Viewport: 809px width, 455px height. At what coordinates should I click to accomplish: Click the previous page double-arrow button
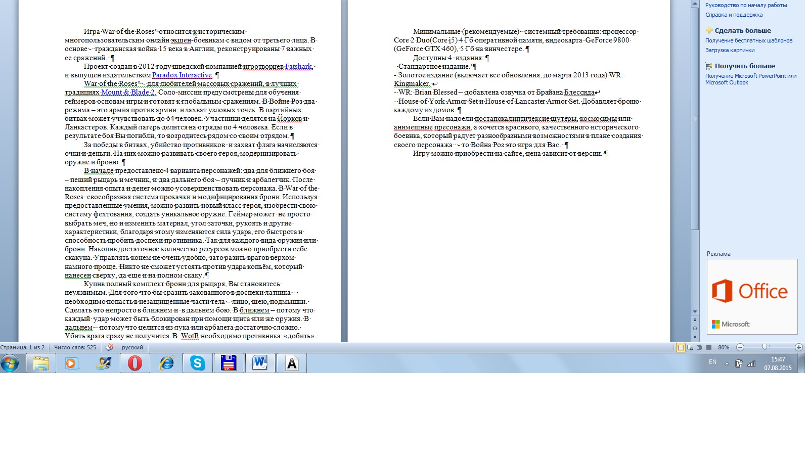pyautogui.click(x=695, y=320)
